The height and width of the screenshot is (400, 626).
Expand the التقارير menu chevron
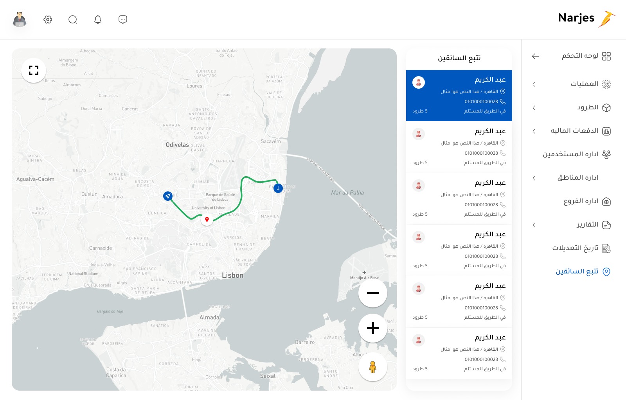(534, 225)
